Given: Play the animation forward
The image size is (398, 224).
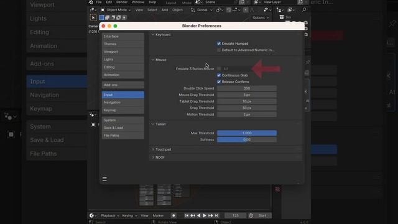Looking at the screenshot, I should point(205,216).
